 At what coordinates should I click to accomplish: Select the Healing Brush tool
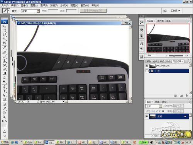click(4, 53)
